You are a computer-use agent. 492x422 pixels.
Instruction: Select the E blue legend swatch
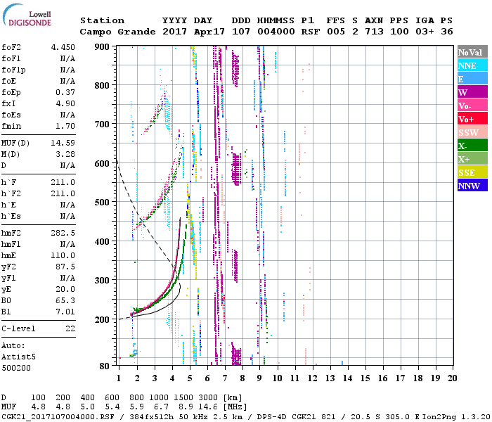472,79
